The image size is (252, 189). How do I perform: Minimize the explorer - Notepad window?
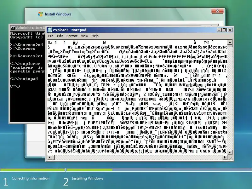(219, 30)
